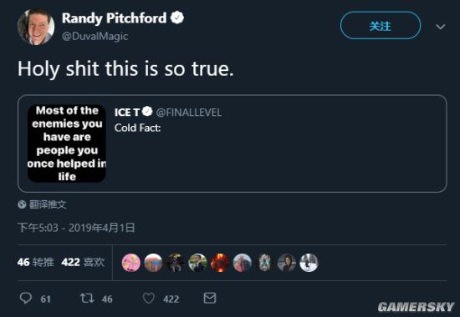The height and width of the screenshot is (317, 460).
Task: Click ICE T's verified checkmark badge
Action: click(147, 111)
